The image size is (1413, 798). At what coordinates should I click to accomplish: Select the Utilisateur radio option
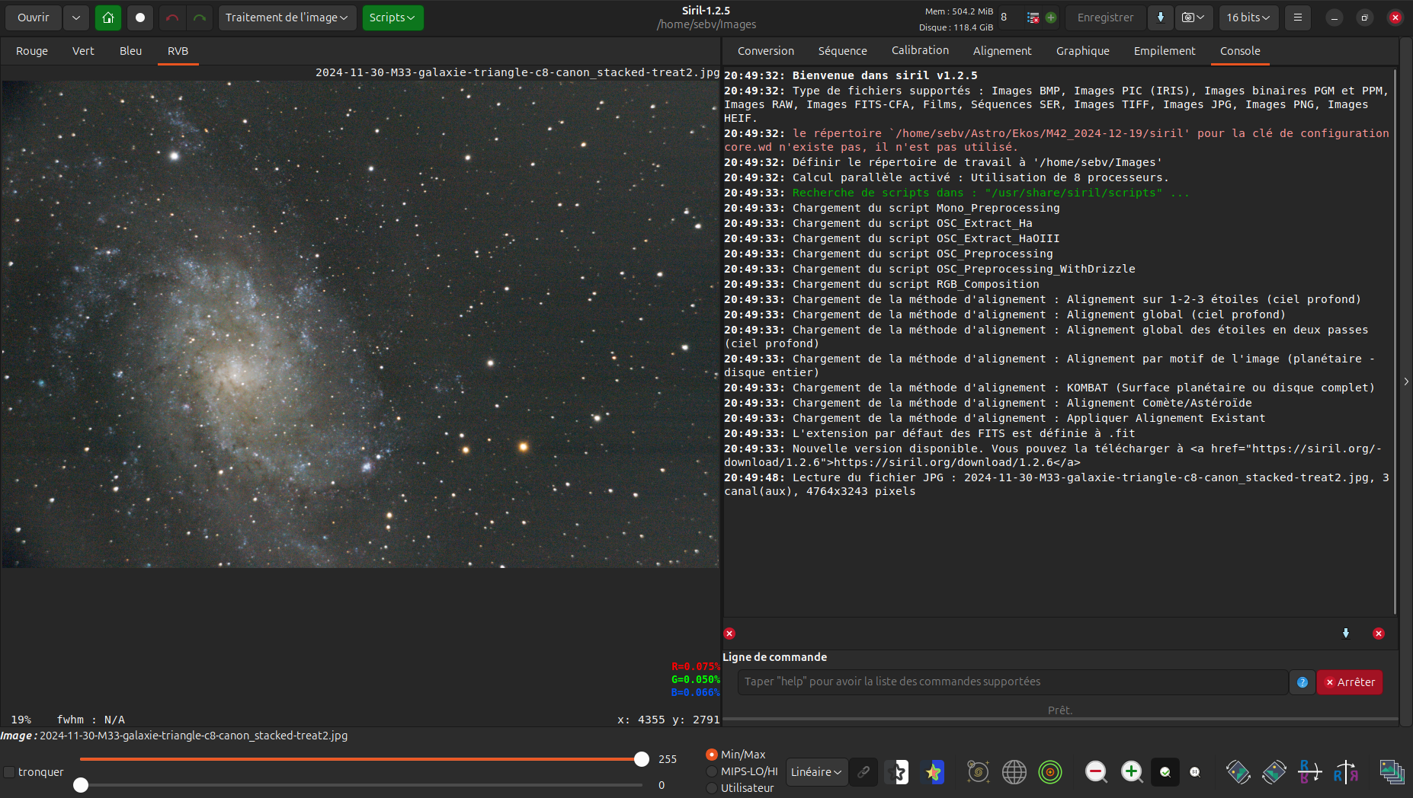pos(712,788)
